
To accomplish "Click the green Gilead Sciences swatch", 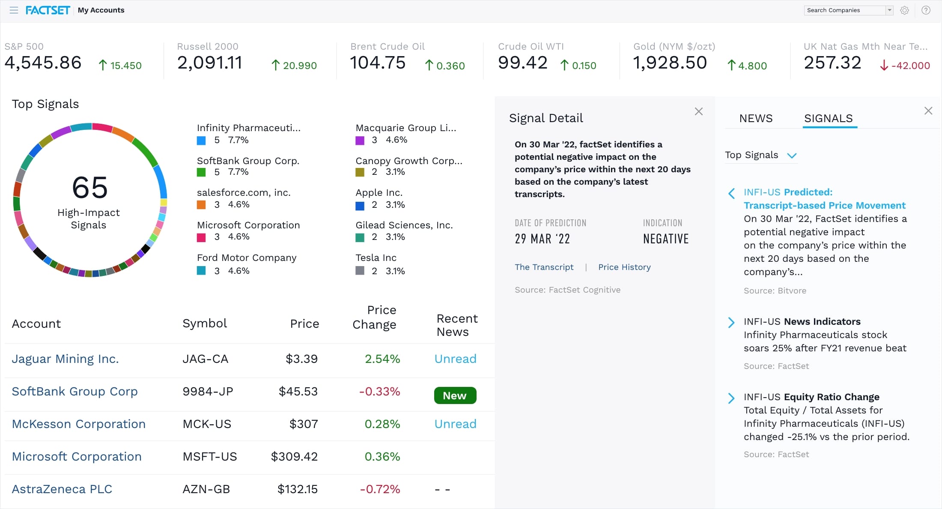I will [x=360, y=237].
